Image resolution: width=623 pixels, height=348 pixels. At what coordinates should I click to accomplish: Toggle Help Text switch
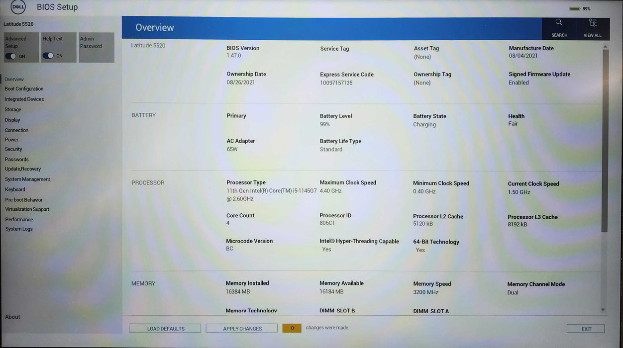tap(48, 56)
